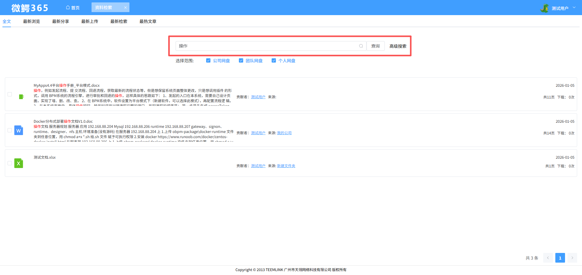Screen dimensions: 582x275
Task: Select the 最新浏览 tab
Action: coord(32,21)
